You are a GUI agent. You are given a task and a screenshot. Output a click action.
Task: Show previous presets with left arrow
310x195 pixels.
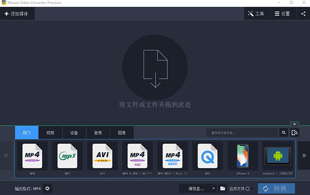6,155
